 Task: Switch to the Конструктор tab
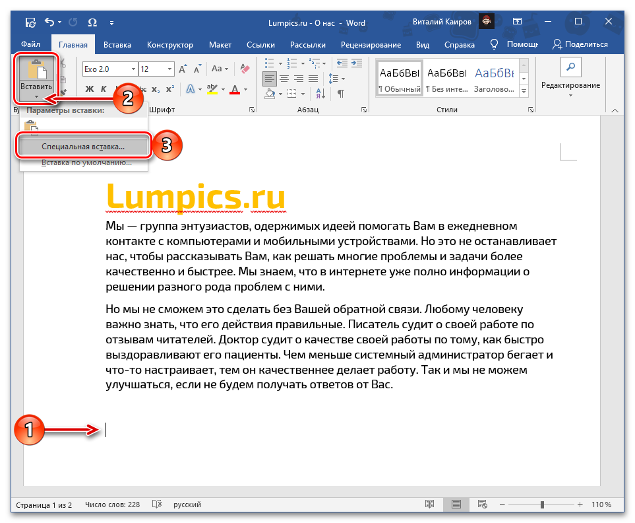pyautogui.click(x=169, y=45)
